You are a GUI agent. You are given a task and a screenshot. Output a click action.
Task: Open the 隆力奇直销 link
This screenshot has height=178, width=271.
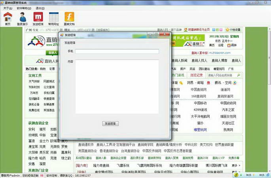coord(101,165)
